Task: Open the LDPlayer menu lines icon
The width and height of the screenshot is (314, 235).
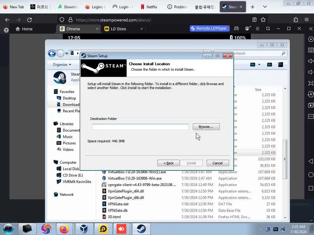Action: pos(258,29)
